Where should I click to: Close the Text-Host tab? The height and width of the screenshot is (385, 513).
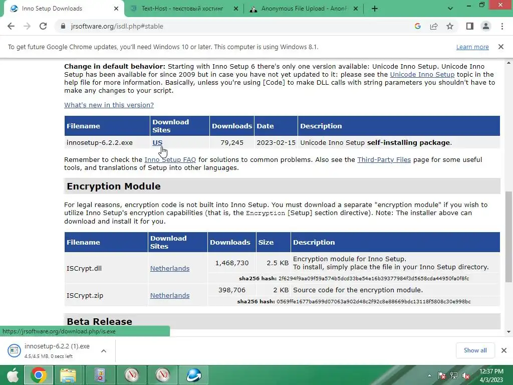pyautogui.click(x=236, y=9)
